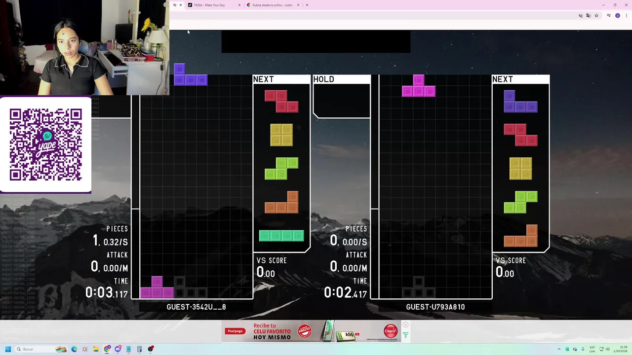Expand the system tray hidden icons chevron

click(x=559, y=349)
